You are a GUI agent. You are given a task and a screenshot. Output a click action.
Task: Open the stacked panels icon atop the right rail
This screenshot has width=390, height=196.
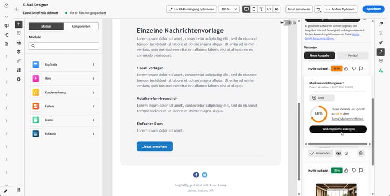pos(381,24)
